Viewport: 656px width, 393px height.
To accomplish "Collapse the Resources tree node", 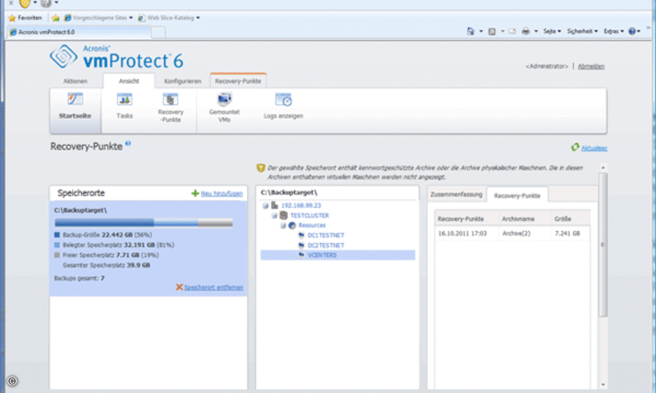I will click(x=283, y=225).
